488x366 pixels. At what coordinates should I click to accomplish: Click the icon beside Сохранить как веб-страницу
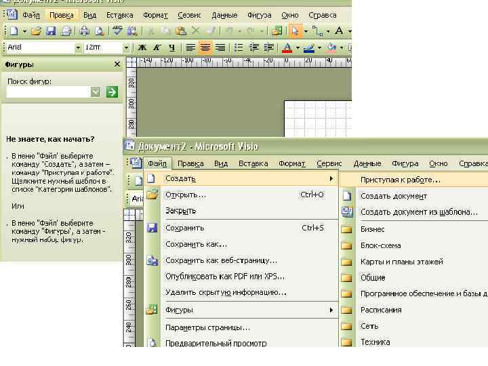152,260
